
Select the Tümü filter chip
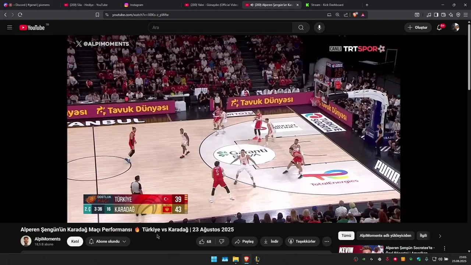(x=346, y=236)
